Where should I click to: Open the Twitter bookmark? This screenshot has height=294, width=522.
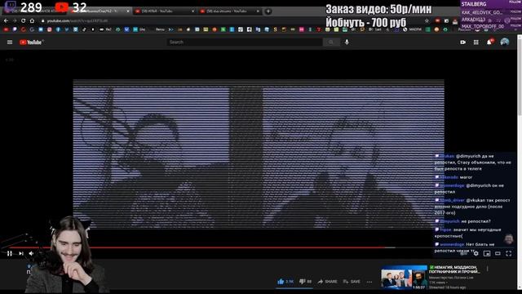(x=67, y=29)
